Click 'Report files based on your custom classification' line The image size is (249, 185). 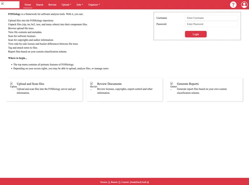click(x=38, y=52)
